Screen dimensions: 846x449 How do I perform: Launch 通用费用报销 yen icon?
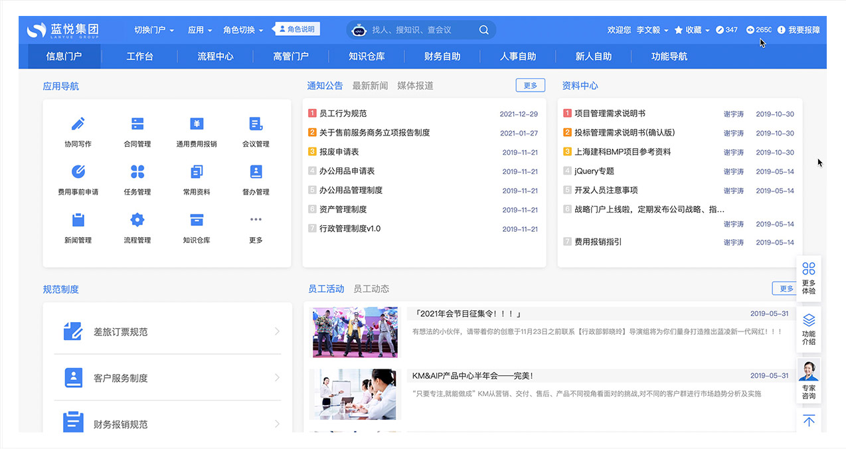197,124
